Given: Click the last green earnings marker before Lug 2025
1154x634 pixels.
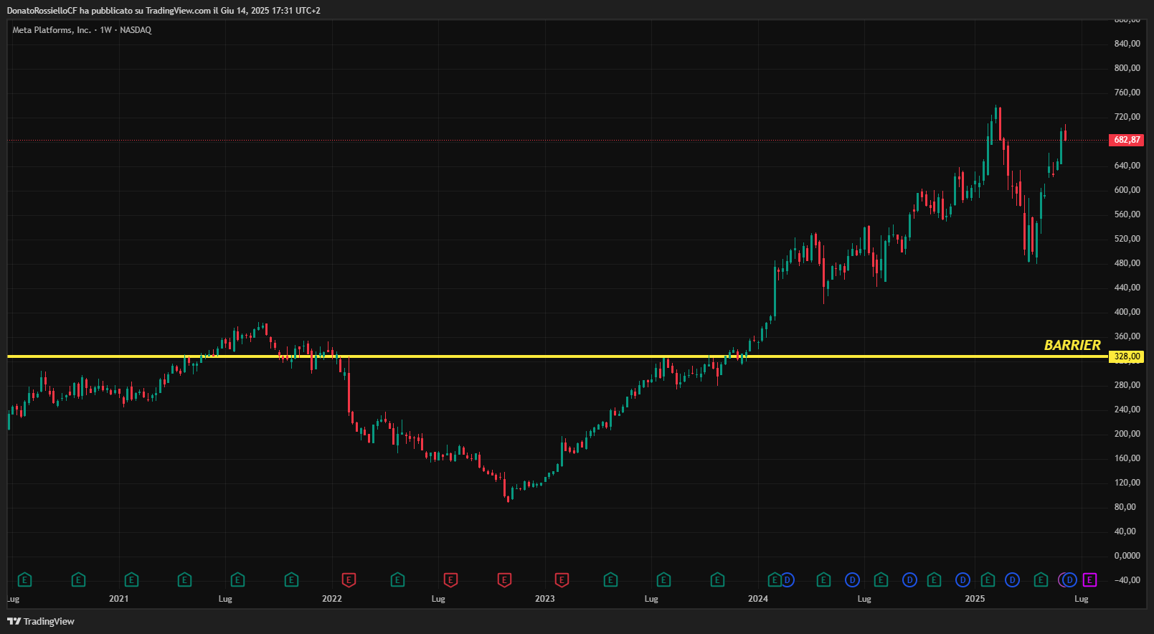Looking at the screenshot, I should pyautogui.click(x=1041, y=579).
